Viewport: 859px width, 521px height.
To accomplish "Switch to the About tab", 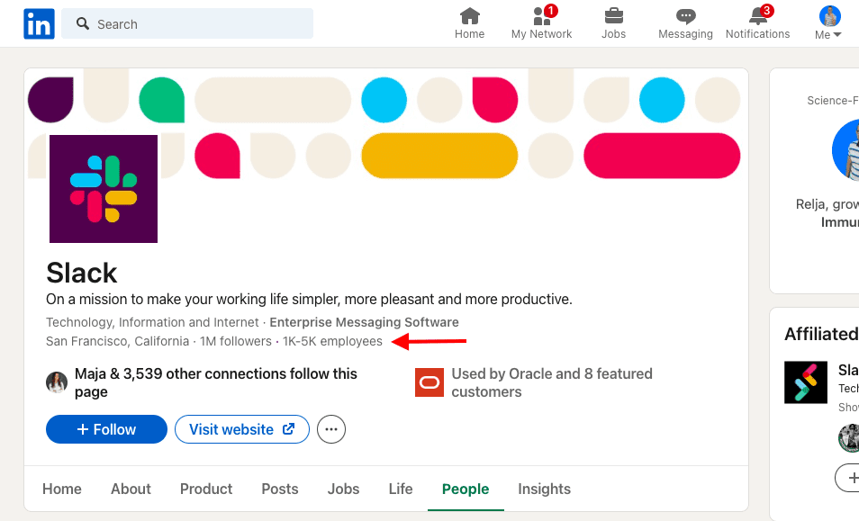I will tap(131, 489).
